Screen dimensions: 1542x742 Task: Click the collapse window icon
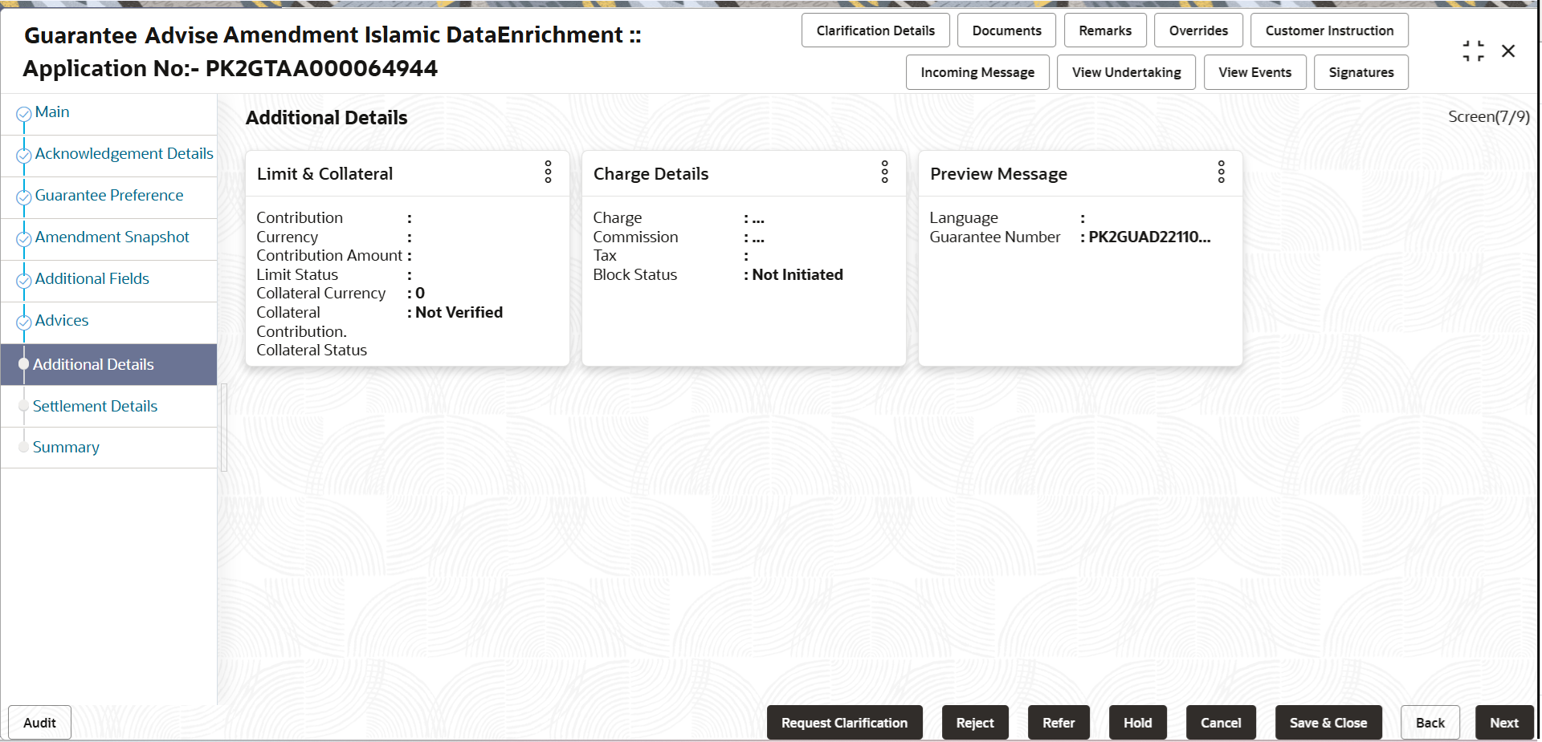(x=1473, y=51)
